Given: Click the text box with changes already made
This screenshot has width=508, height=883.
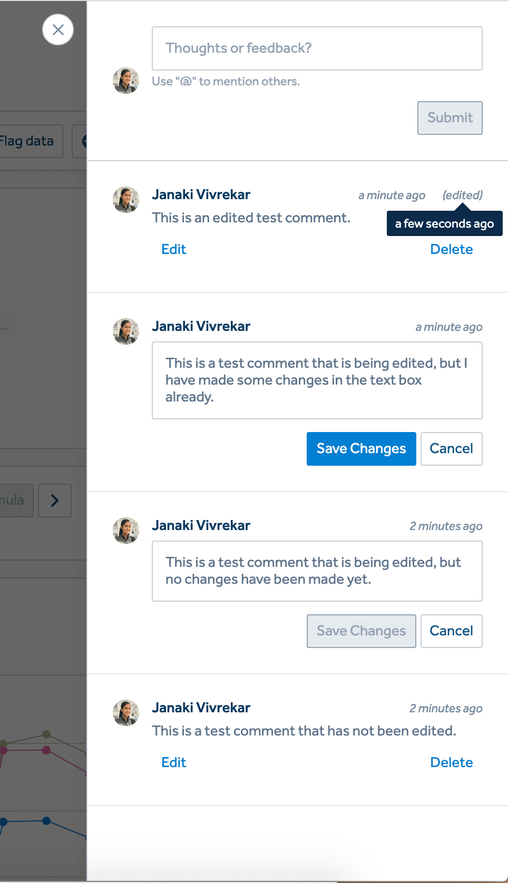Looking at the screenshot, I should coord(317,380).
